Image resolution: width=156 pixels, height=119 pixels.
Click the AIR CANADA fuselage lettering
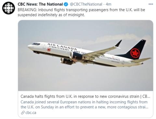point(62,47)
